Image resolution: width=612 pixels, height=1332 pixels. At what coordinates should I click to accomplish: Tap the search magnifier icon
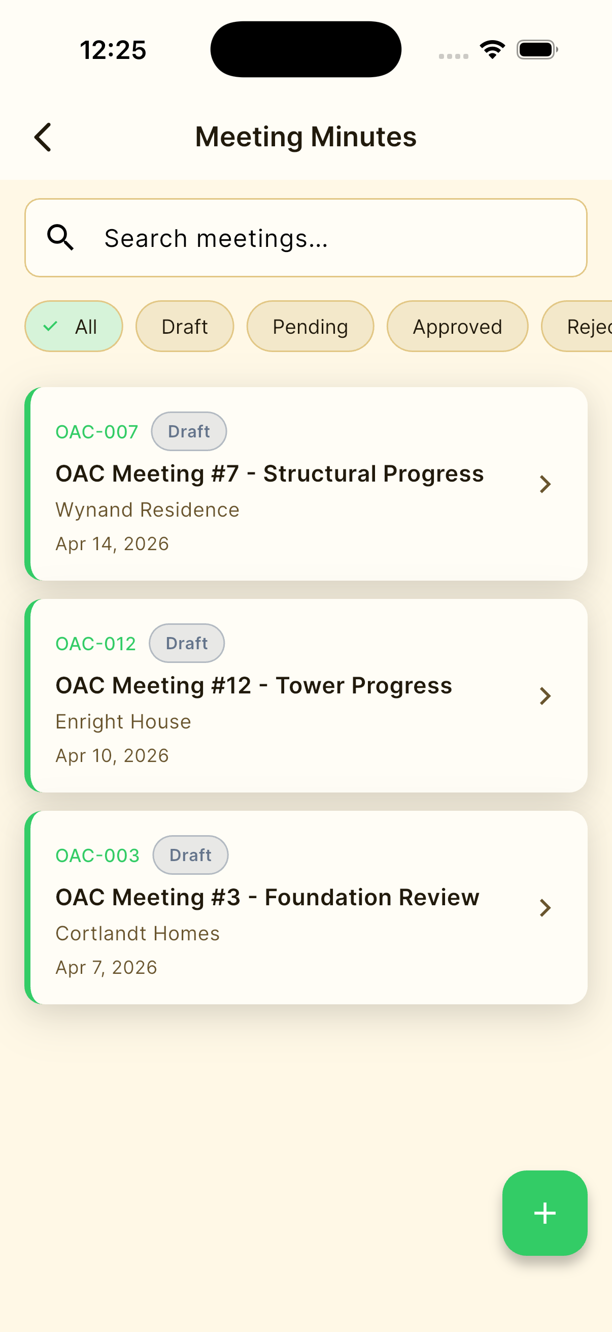click(x=60, y=238)
